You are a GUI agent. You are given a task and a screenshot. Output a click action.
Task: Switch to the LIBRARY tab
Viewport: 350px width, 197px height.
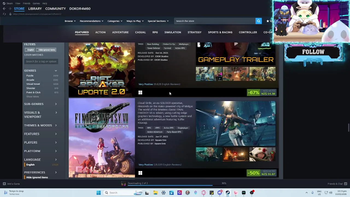(35, 9)
